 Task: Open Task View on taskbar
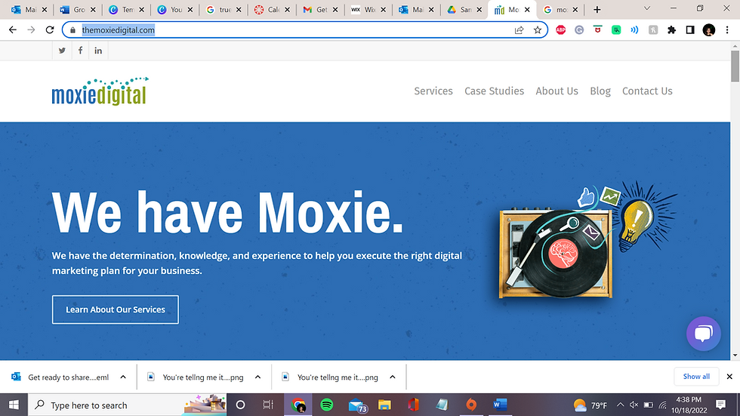tap(268, 405)
